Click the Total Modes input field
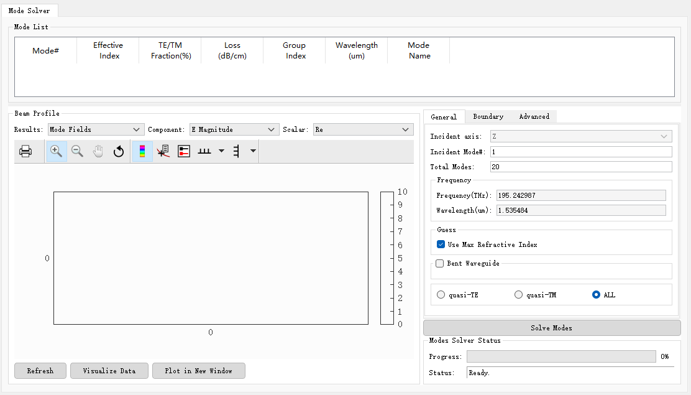 tap(581, 167)
